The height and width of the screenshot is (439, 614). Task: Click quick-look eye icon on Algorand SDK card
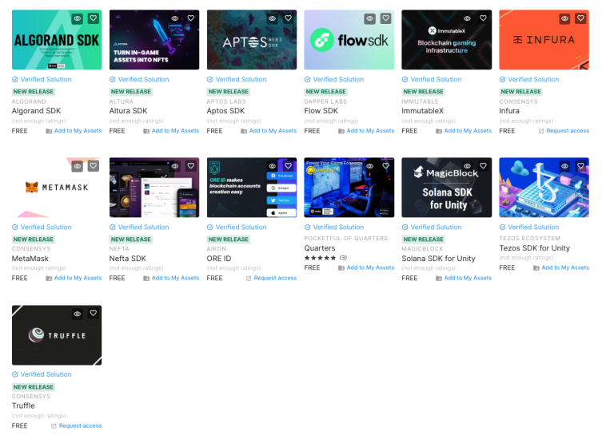[78, 18]
